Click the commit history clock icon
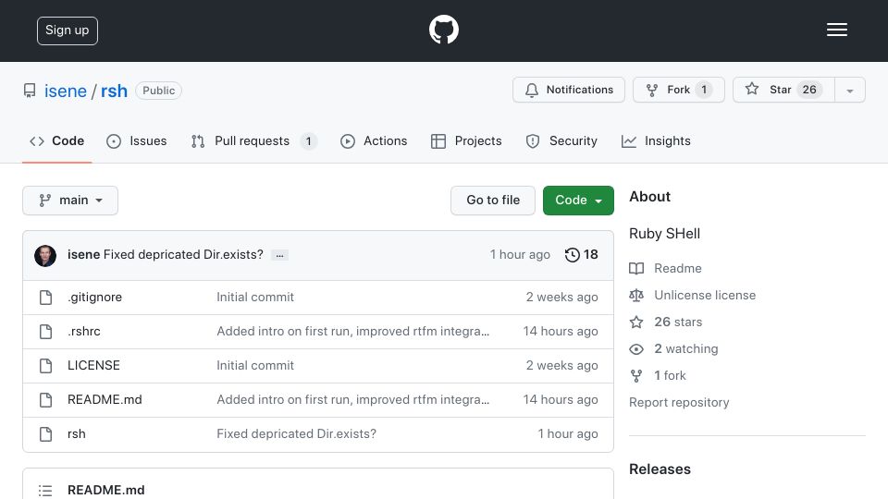The width and height of the screenshot is (888, 499). tap(572, 255)
